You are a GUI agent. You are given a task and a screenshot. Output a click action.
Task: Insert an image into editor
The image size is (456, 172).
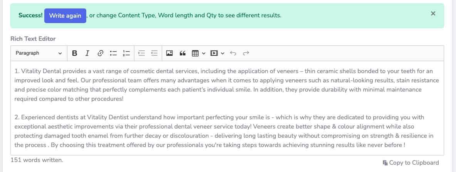(x=169, y=53)
